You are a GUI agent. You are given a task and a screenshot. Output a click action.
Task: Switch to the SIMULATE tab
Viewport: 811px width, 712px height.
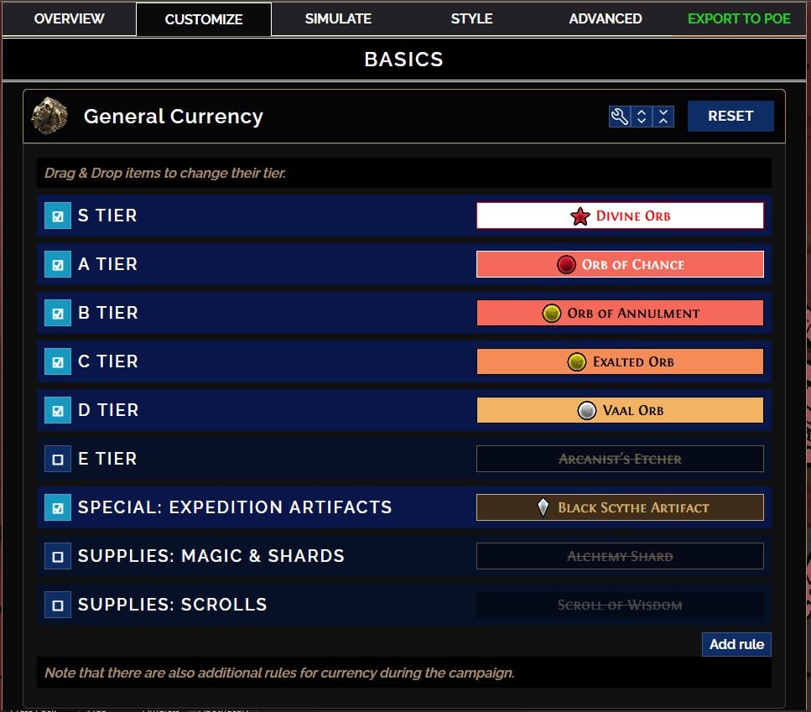click(x=338, y=18)
